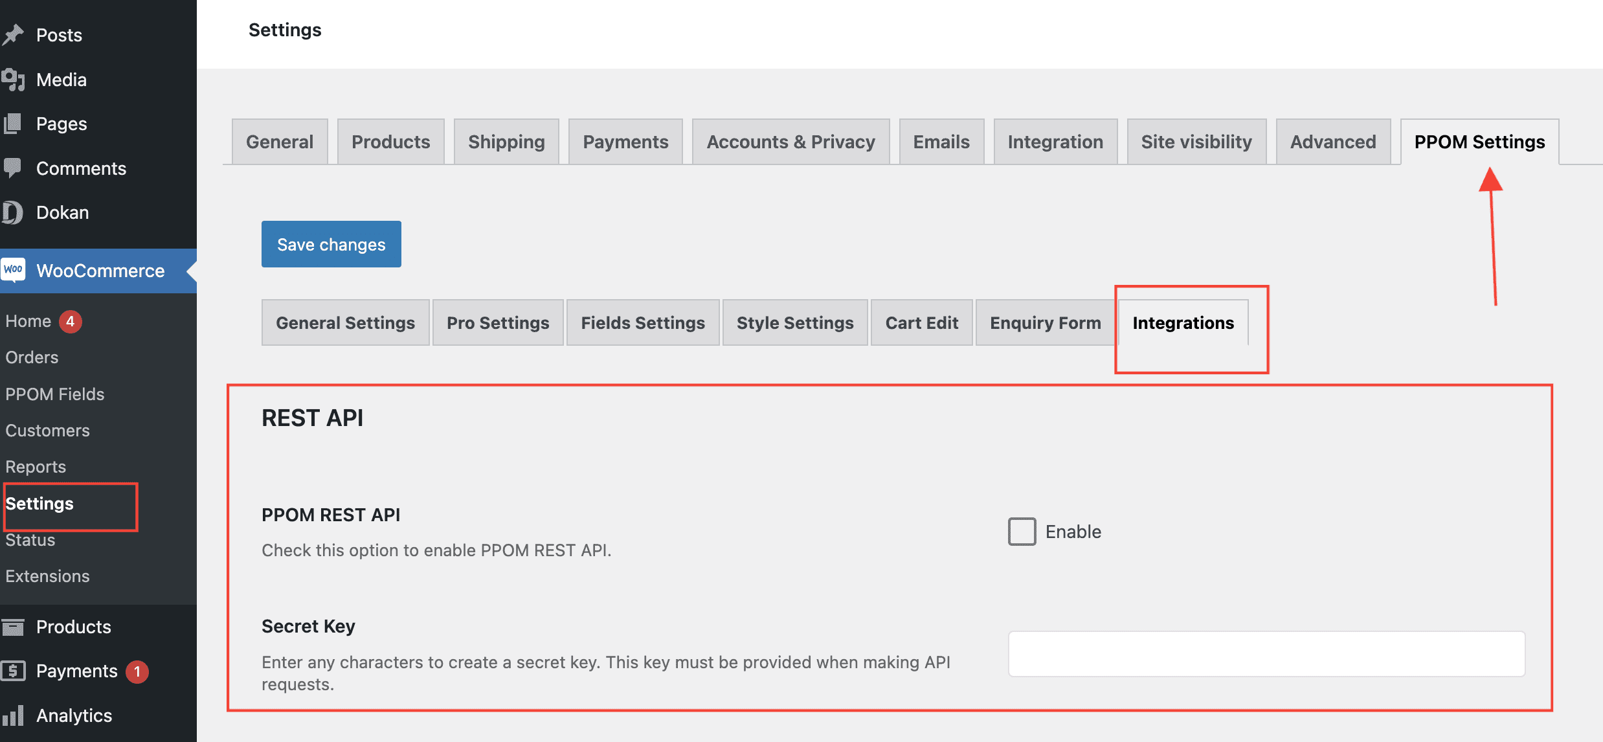Screen dimensions: 1603x742
Task: Enable the PPOM REST API checkbox
Action: tap(1022, 532)
